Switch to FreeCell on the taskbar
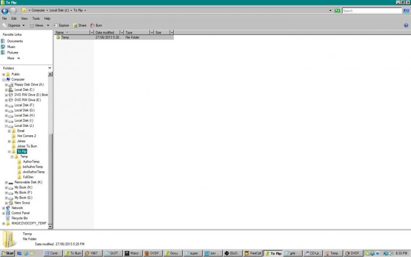The width and height of the screenshot is (411, 257). point(253,253)
